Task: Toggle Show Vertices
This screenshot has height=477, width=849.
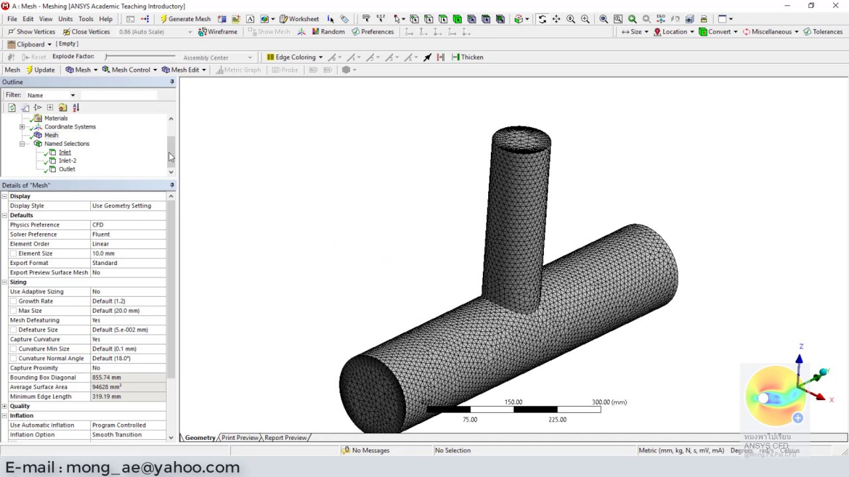Action: [31, 31]
